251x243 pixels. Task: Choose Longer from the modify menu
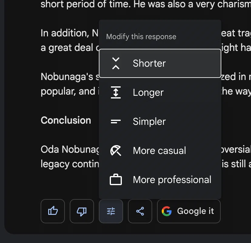click(x=160, y=92)
